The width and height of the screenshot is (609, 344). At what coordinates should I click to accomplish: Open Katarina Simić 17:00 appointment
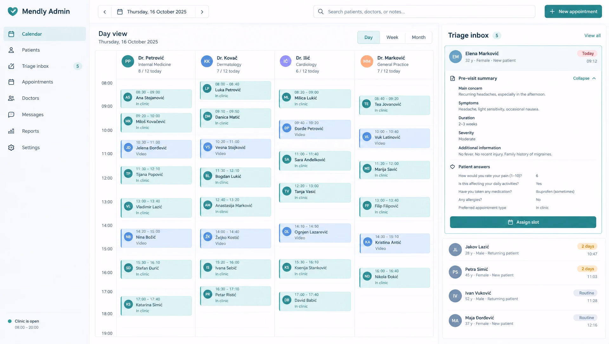tap(156, 306)
